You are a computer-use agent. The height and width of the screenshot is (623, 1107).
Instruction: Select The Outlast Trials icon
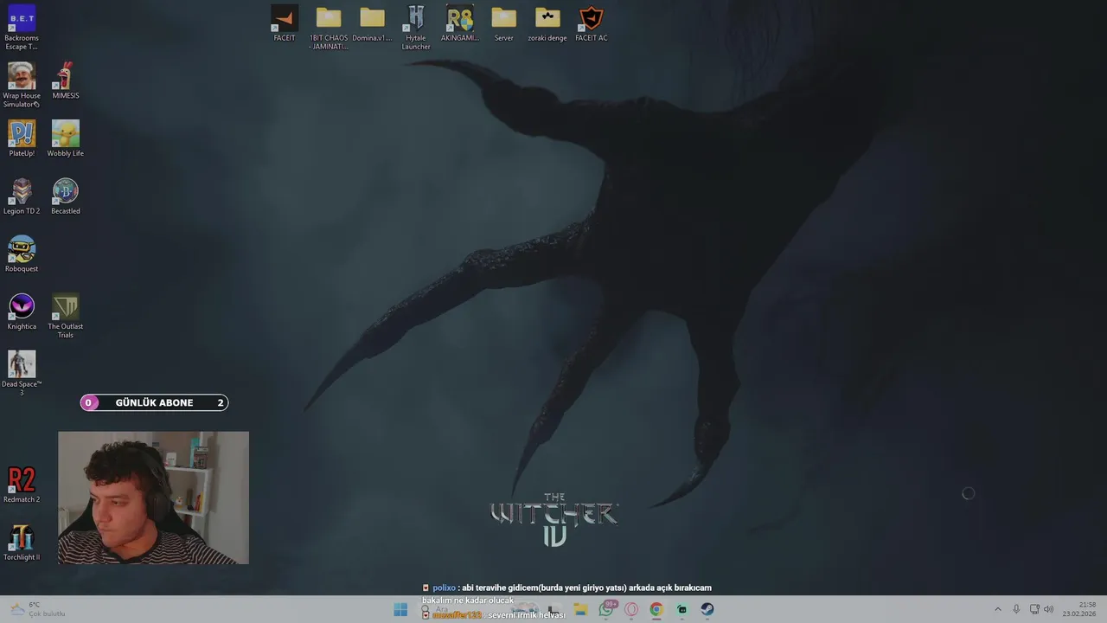click(x=65, y=316)
